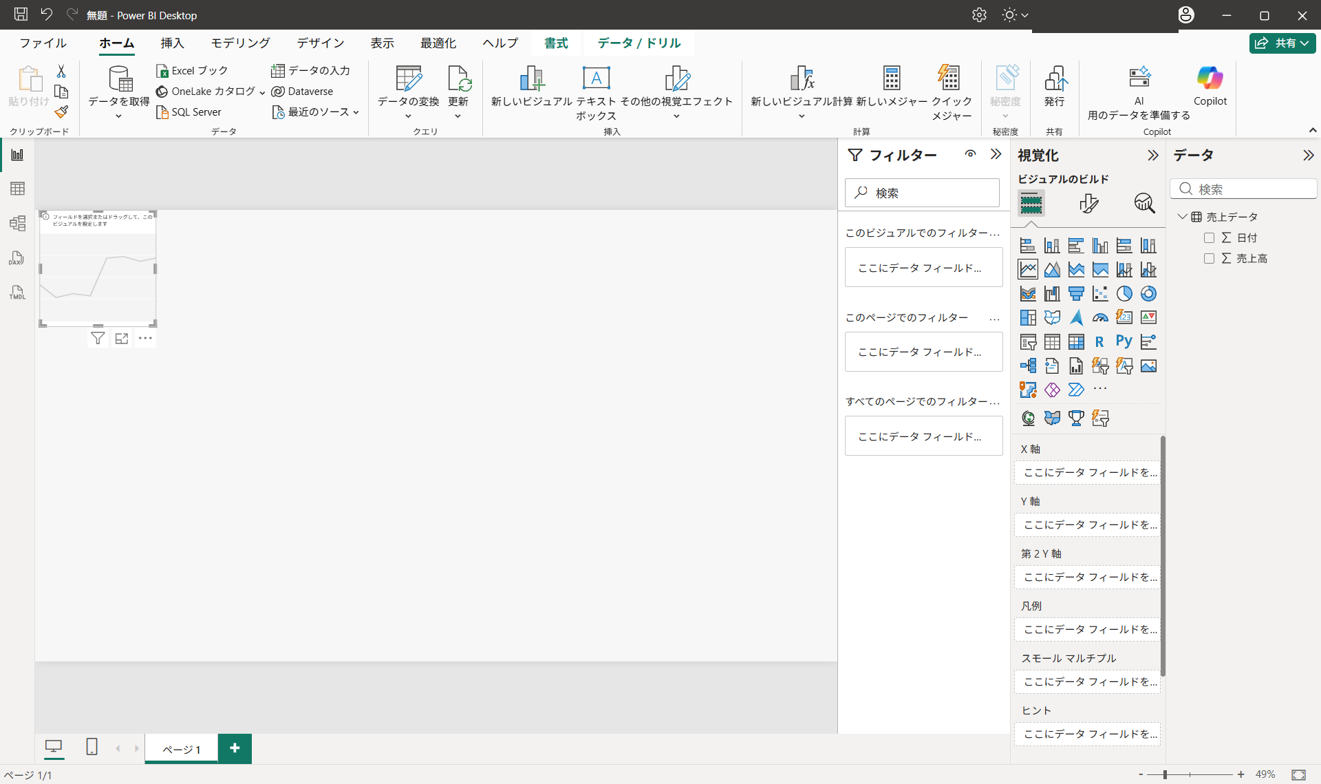The width and height of the screenshot is (1321, 784).
Task: Click focus mode icon under the visual
Action: (122, 339)
